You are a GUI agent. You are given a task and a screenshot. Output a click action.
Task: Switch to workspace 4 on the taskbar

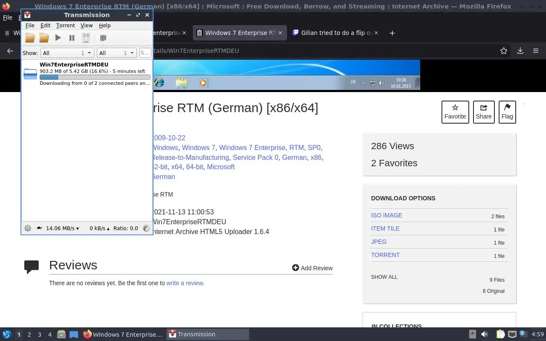click(x=49, y=335)
